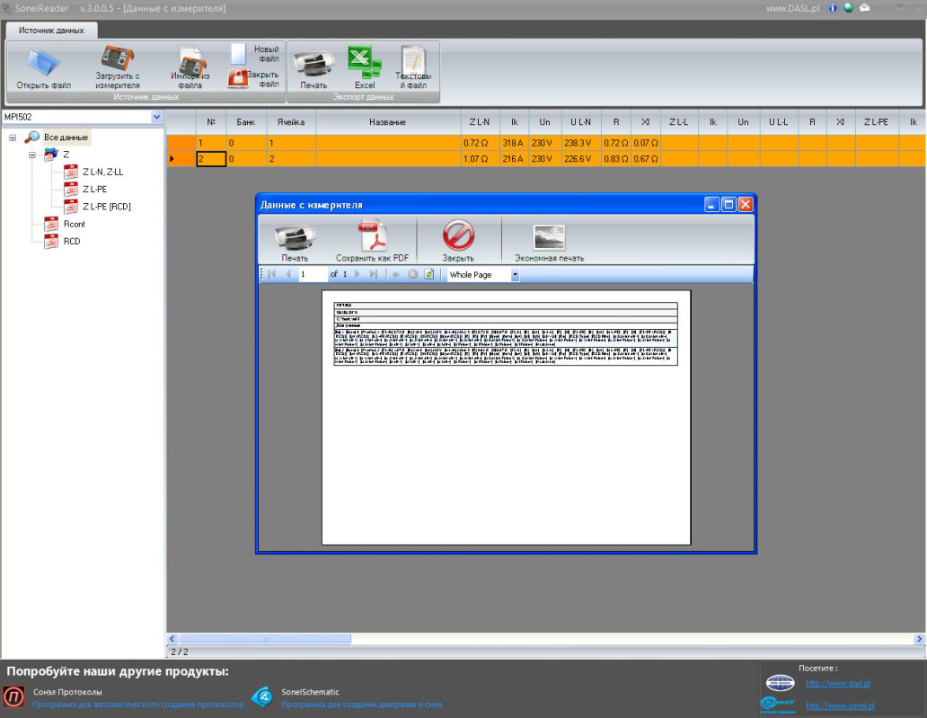927x718 pixels.
Task: Open Сонэл Протоколы program description link
Action: pyautogui.click(x=137, y=705)
